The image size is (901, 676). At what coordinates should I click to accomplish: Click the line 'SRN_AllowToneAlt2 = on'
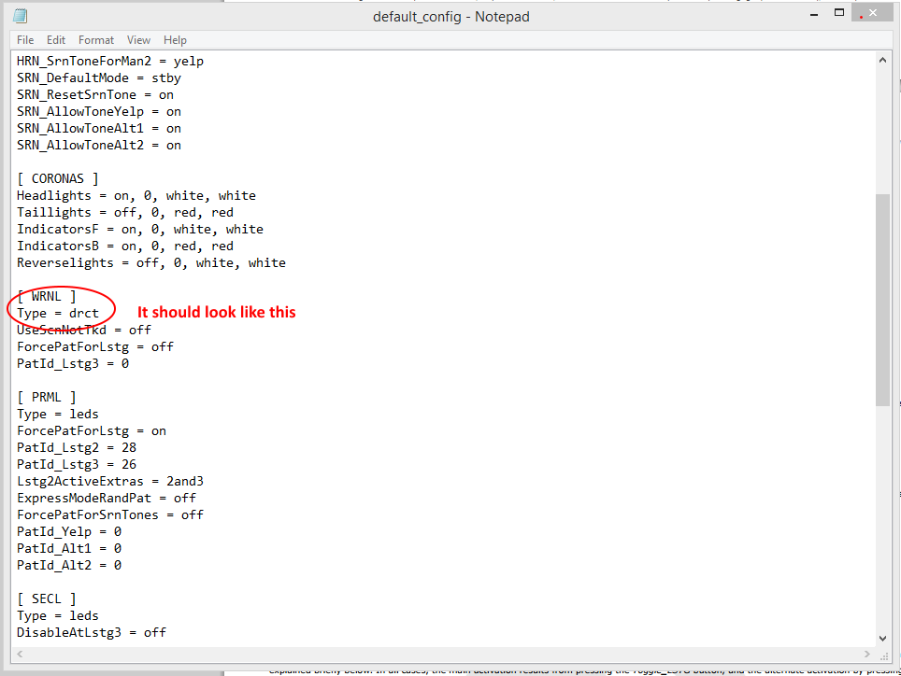[99, 145]
